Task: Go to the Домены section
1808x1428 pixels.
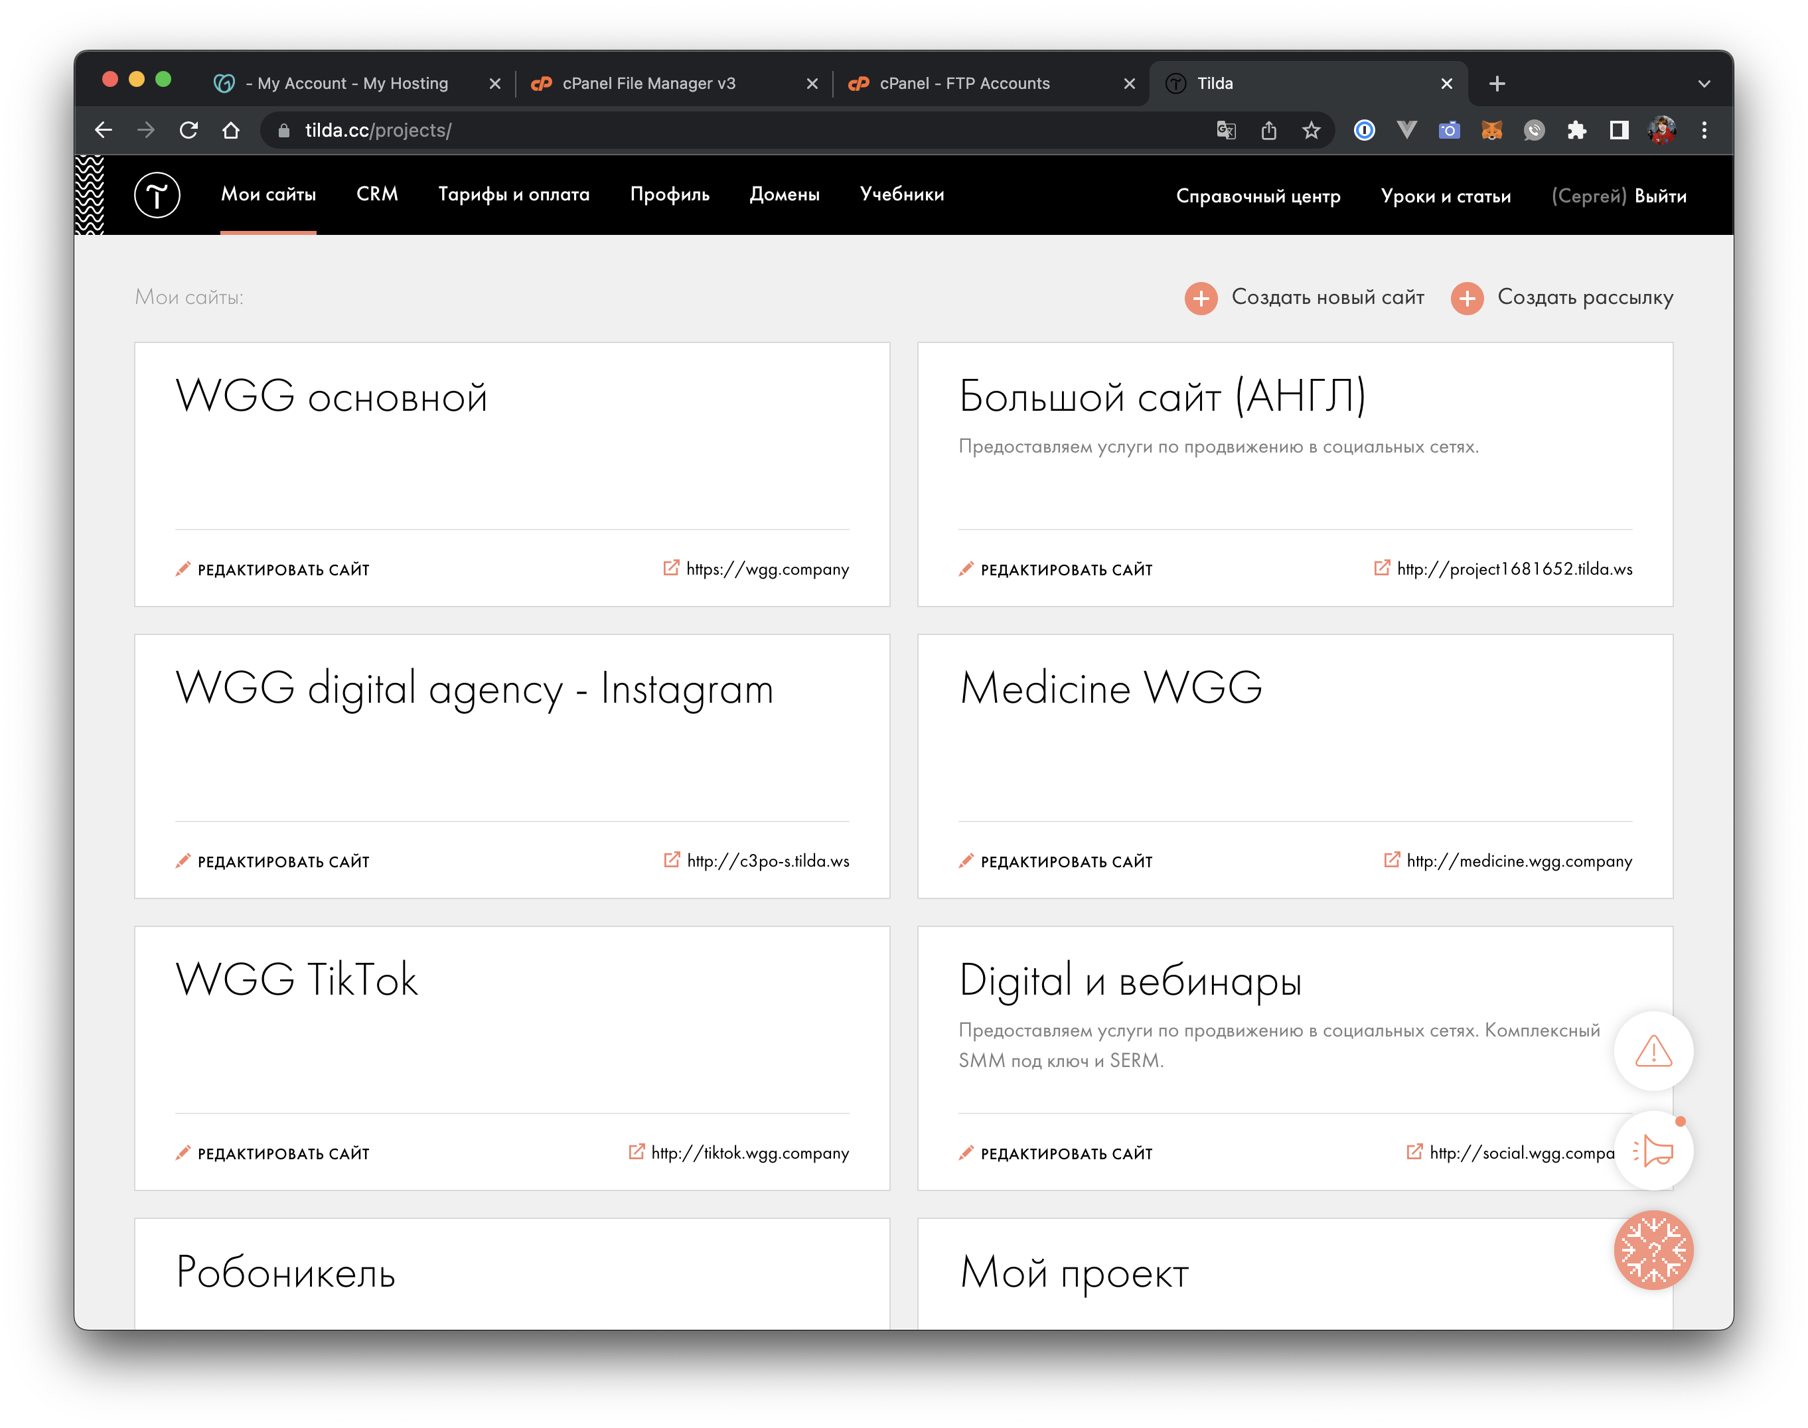Action: 784,195
